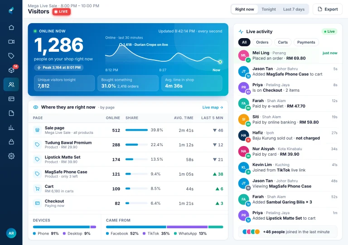Open the price tag sidebar icon
The image size is (348, 245).
tap(11, 56)
